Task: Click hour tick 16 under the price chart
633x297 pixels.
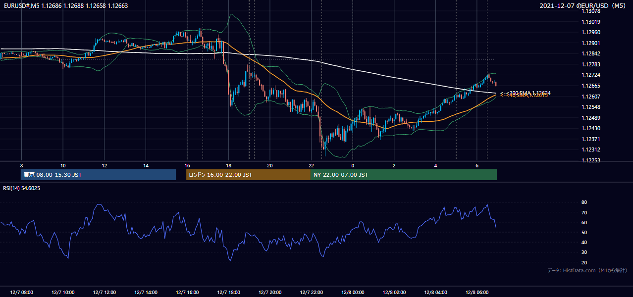Action: click(187, 165)
